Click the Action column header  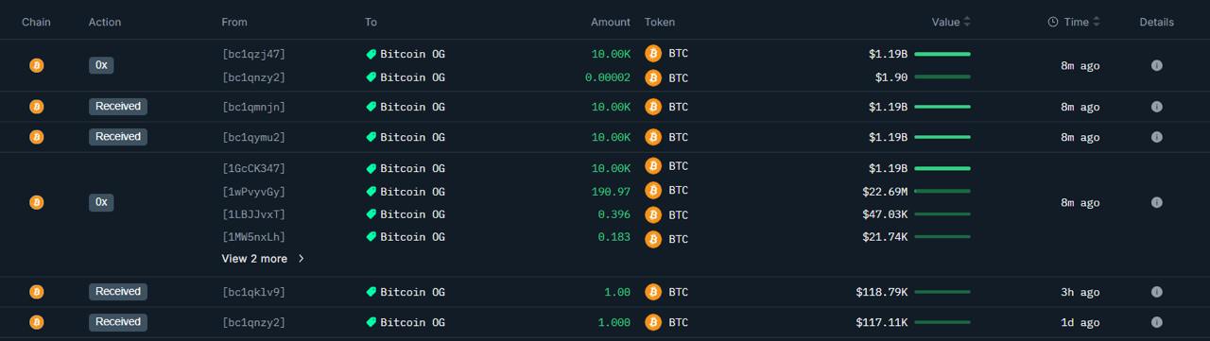click(x=105, y=22)
